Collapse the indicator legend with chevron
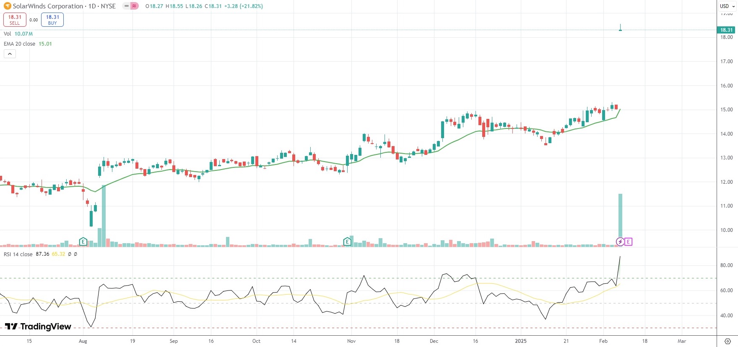This screenshot has width=738, height=347. coord(10,54)
